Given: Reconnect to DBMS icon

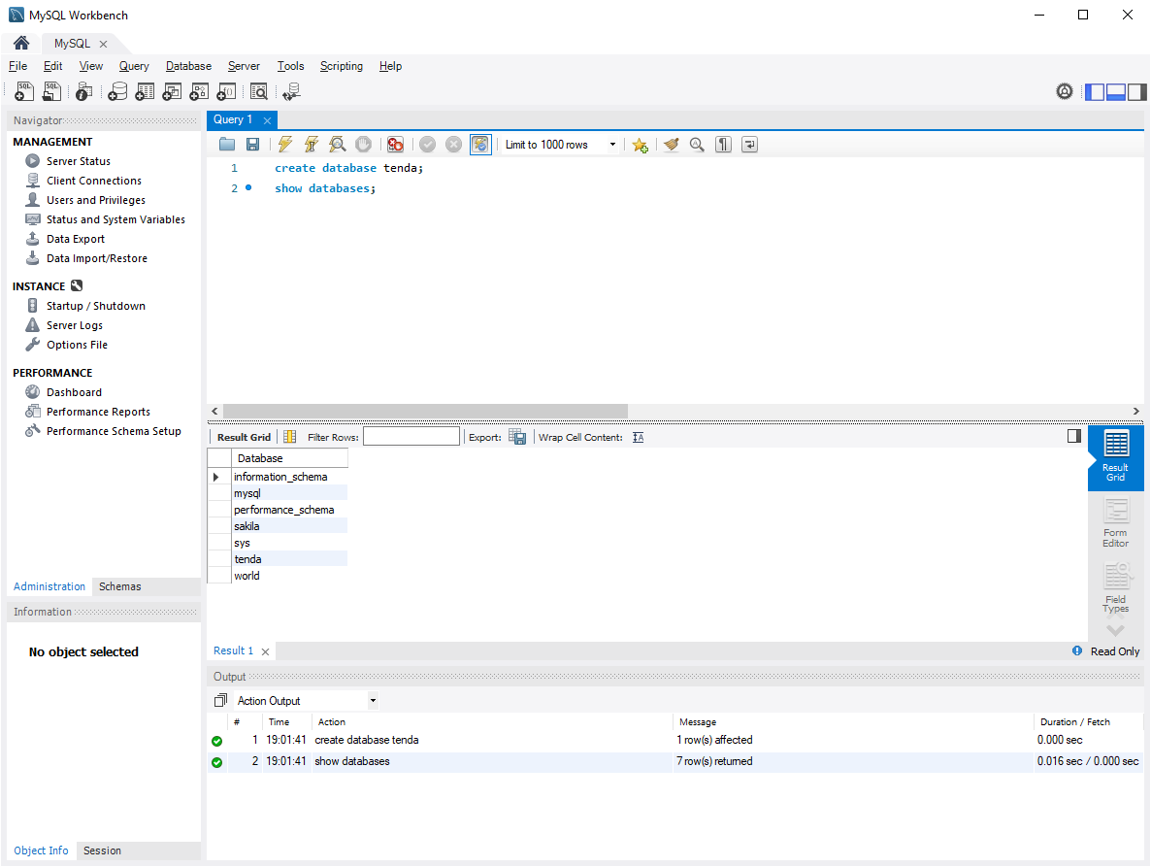Looking at the screenshot, I should tap(291, 92).
